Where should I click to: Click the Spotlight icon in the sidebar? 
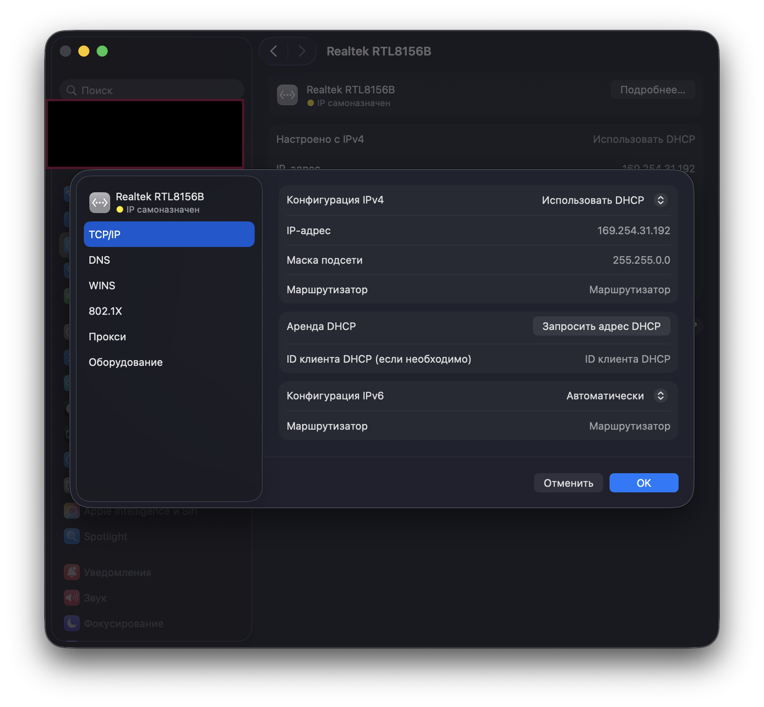pos(72,536)
